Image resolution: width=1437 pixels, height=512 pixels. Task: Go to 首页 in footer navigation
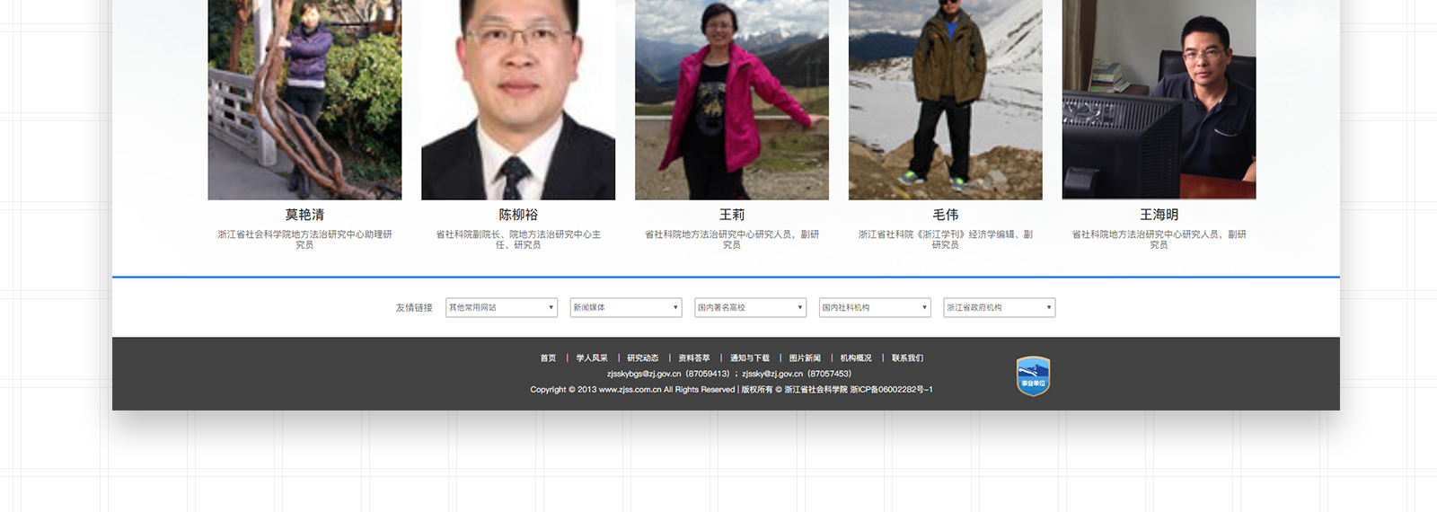(548, 358)
